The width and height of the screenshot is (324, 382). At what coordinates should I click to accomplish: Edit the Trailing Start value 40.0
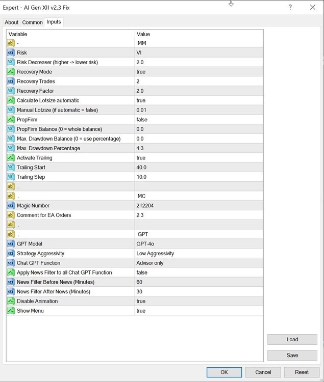pyautogui.click(x=199, y=168)
